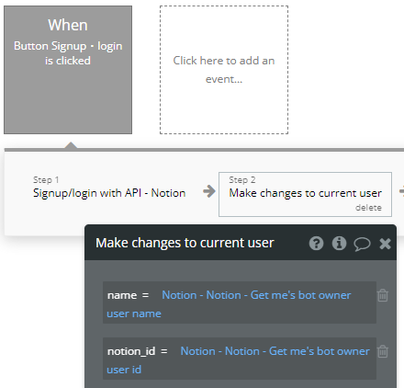
Task: Remove notion_id field via trash icon
Action: tap(383, 351)
